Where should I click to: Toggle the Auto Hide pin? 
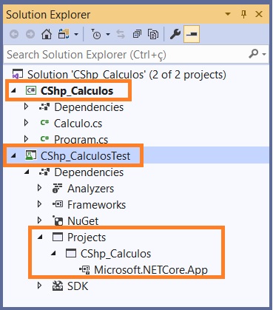click(243, 15)
